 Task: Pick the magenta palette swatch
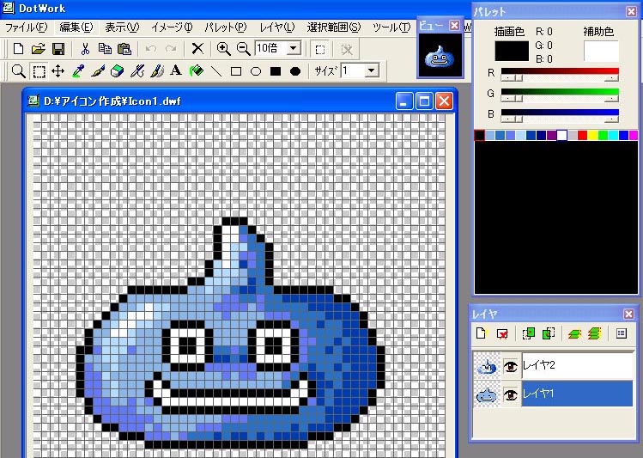pos(634,135)
